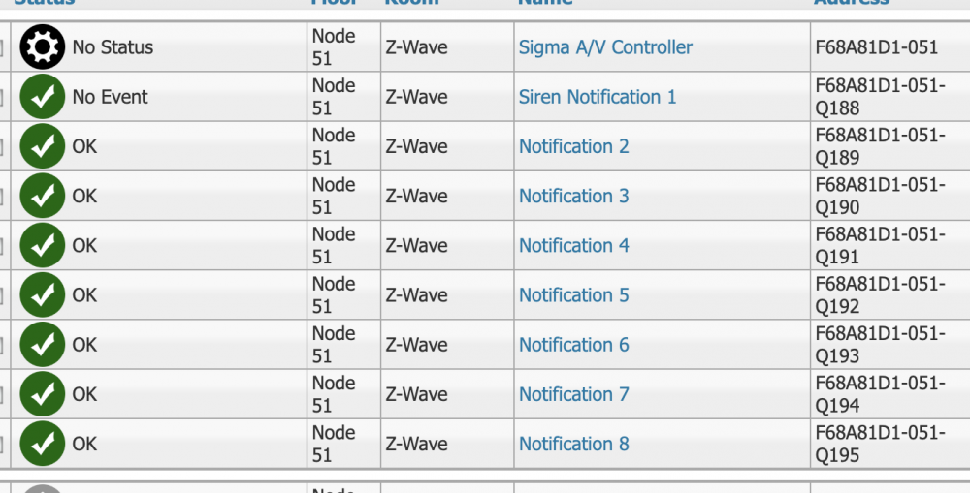Click the green check icon for Notification 7

42,394
